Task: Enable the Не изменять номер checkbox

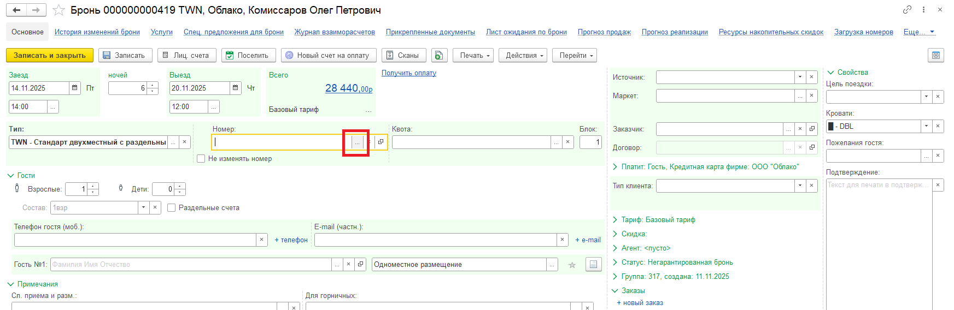Action: coord(201,159)
